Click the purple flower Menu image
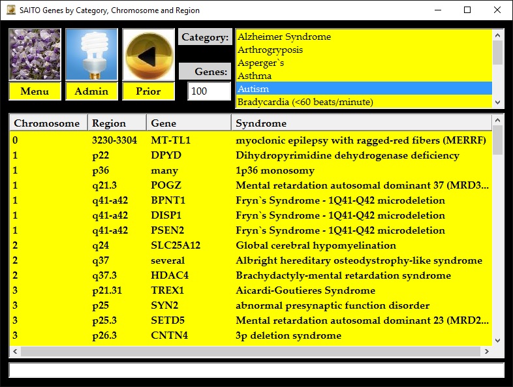513x387 pixels. [35, 55]
